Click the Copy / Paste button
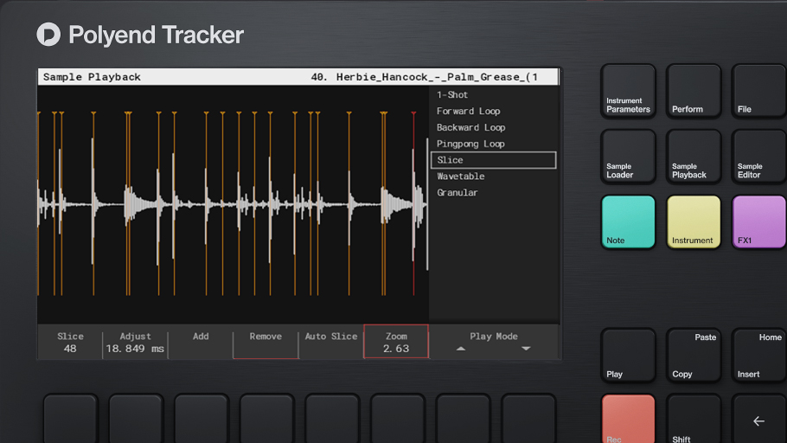Image resolution: width=787 pixels, height=443 pixels. (x=694, y=356)
